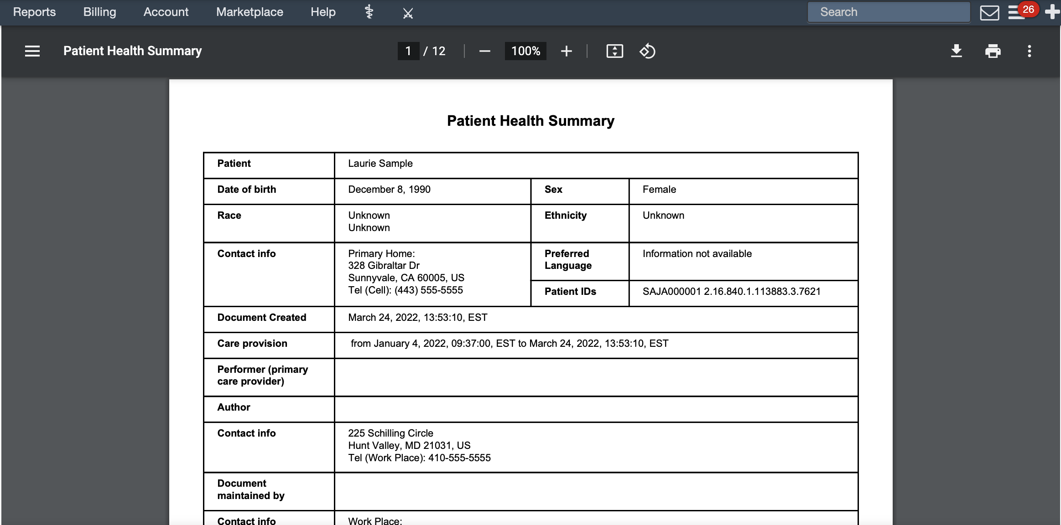Click the patient name Laurie Sample

click(380, 164)
